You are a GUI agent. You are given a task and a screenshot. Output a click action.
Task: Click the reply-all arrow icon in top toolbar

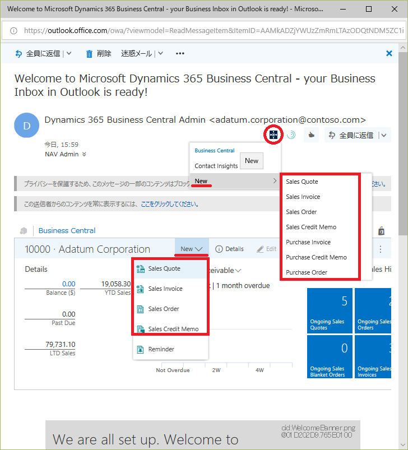pyautogui.click(x=18, y=54)
